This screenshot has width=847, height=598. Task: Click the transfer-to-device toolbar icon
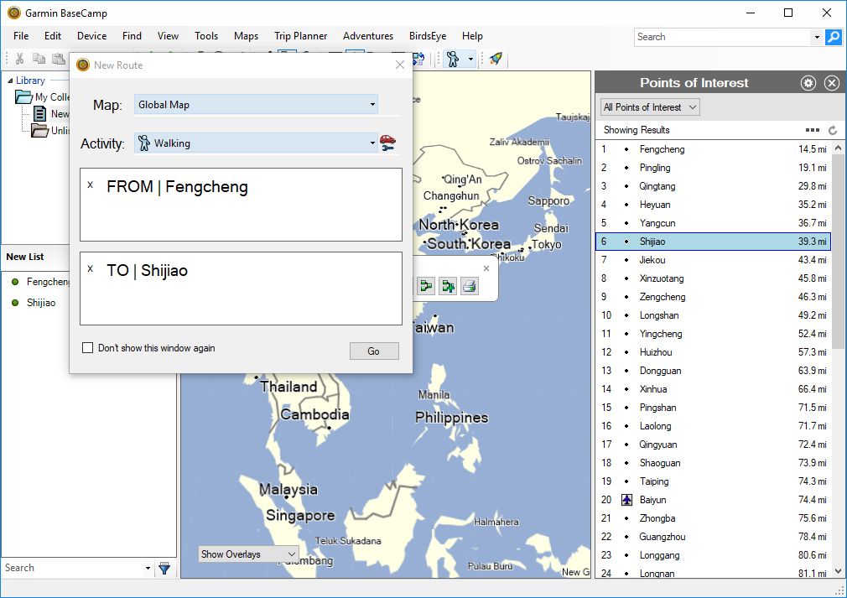(x=419, y=59)
